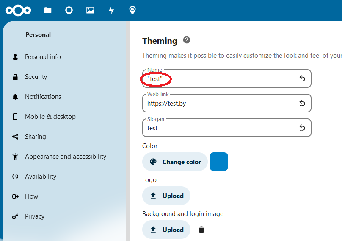Open the Maps pin icon
The image size is (342, 241).
coord(132,10)
